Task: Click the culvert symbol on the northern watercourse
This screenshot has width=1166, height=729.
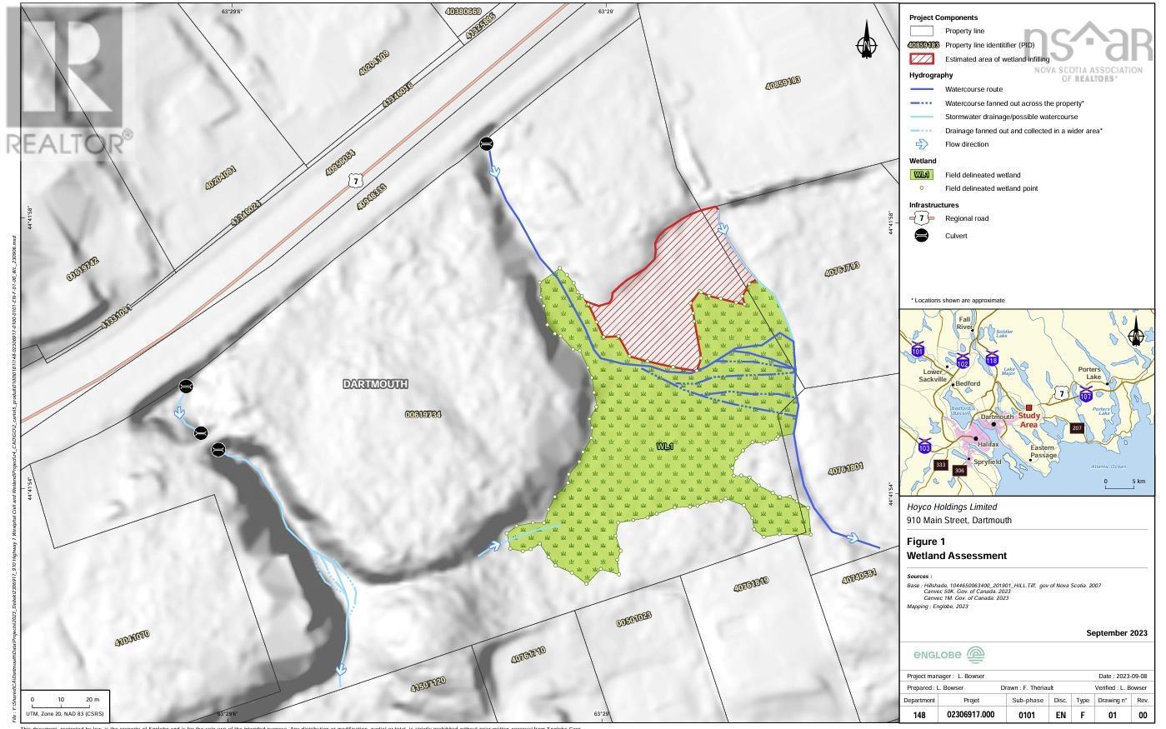Action: pos(487,142)
